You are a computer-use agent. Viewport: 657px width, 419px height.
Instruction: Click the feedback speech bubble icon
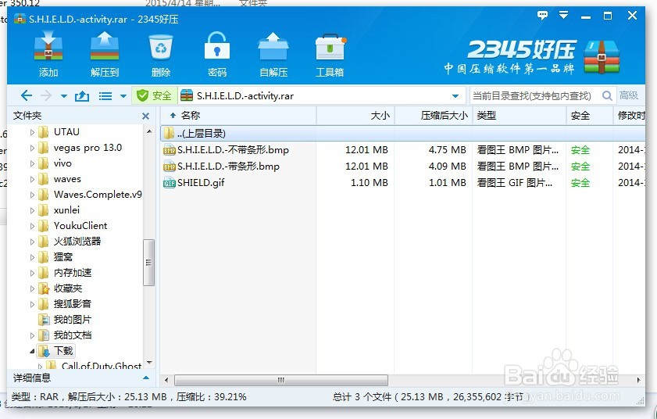[542, 16]
